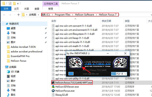Open Adobe Acrobat 7.0CN folder
Image resolution: width=152 pixels, height=97 pixels.
pyautogui.click(x=23, y=47)
